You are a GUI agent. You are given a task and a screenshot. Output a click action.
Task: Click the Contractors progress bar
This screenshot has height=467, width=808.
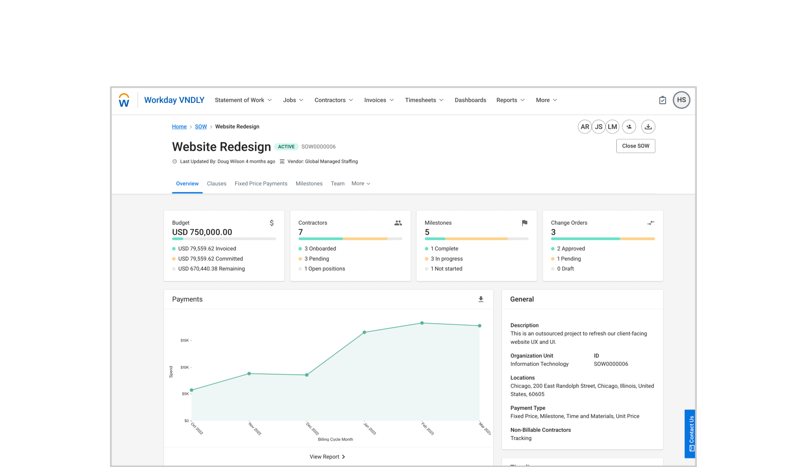(x=350, y=239)
